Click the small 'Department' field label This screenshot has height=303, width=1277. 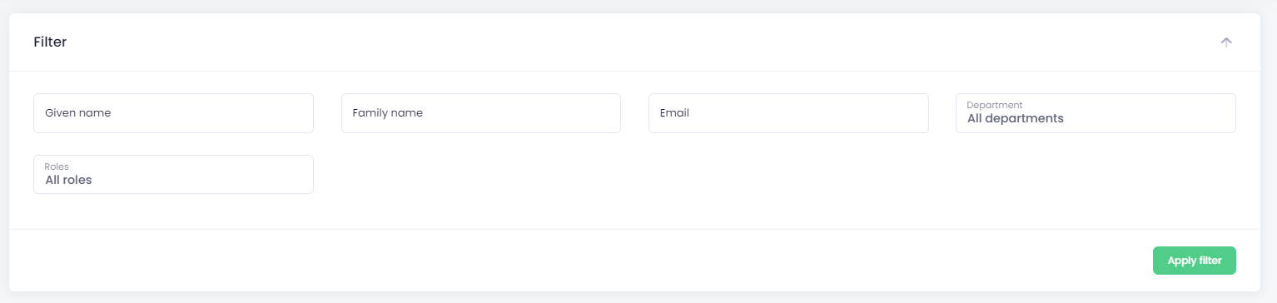pos(995,105)
